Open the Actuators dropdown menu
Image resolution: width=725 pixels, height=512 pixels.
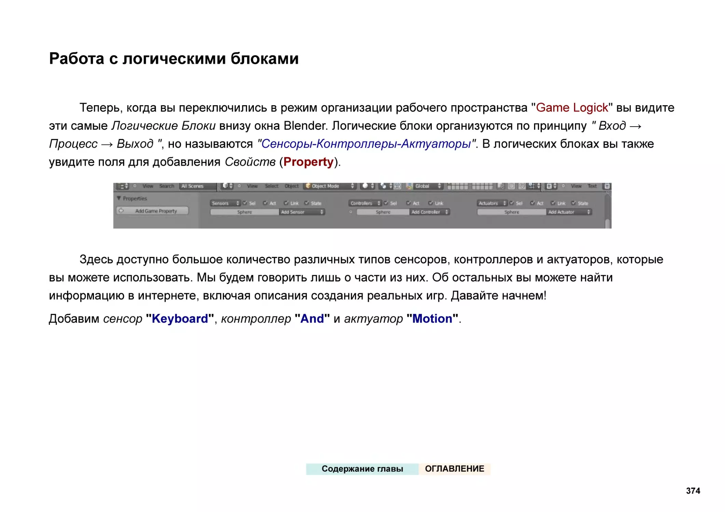[492, 203]
